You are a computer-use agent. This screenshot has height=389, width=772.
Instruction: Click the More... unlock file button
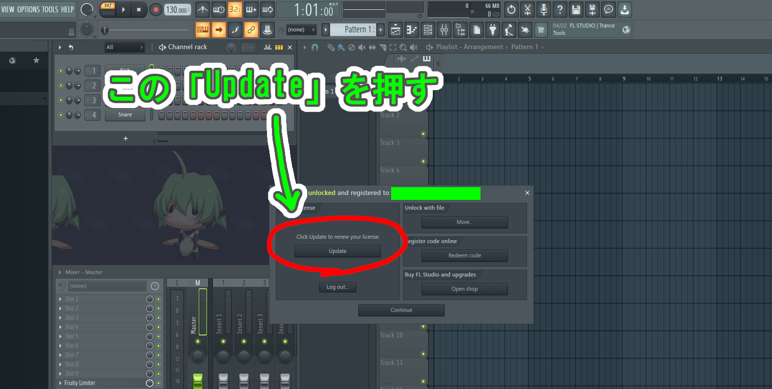click(465, 222)
